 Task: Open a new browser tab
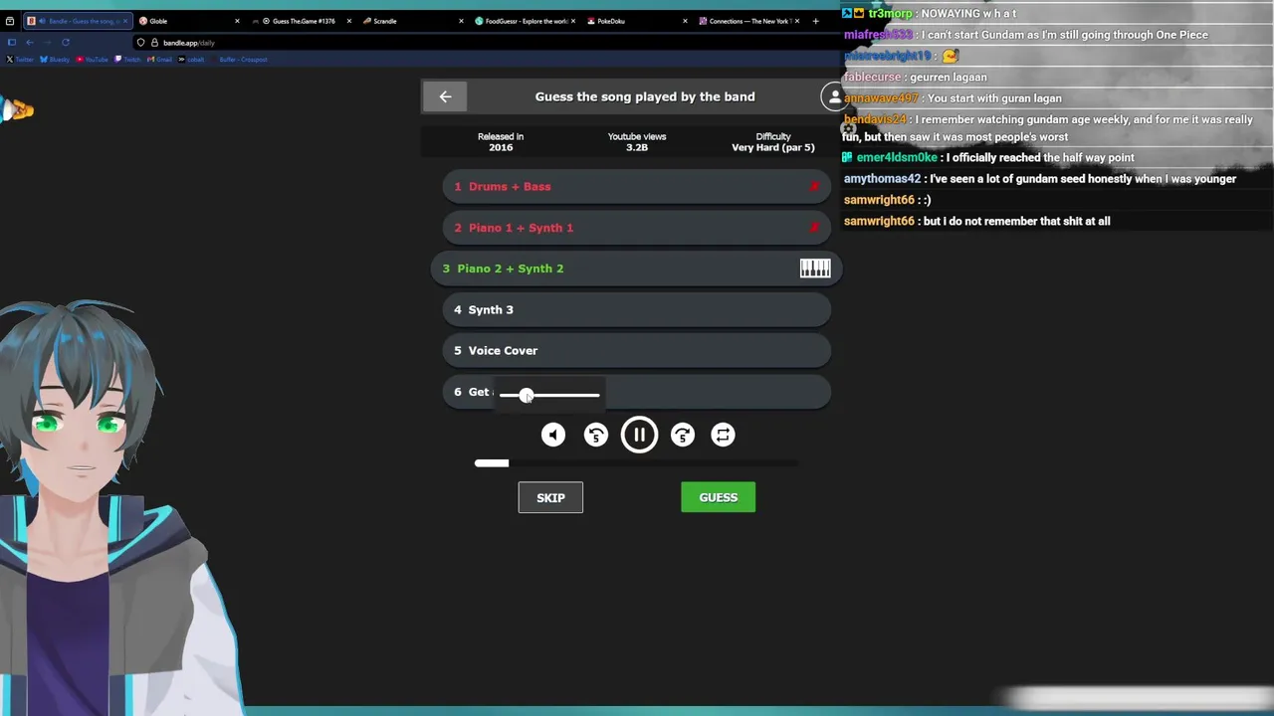tap(815, 21)
